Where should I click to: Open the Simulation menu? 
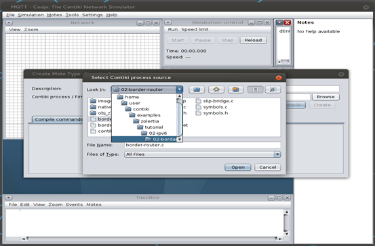(31, 15)
